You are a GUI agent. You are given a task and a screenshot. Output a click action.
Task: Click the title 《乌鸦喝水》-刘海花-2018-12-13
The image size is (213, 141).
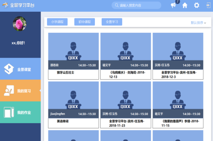pyautogui.click(x=127, y=75)
